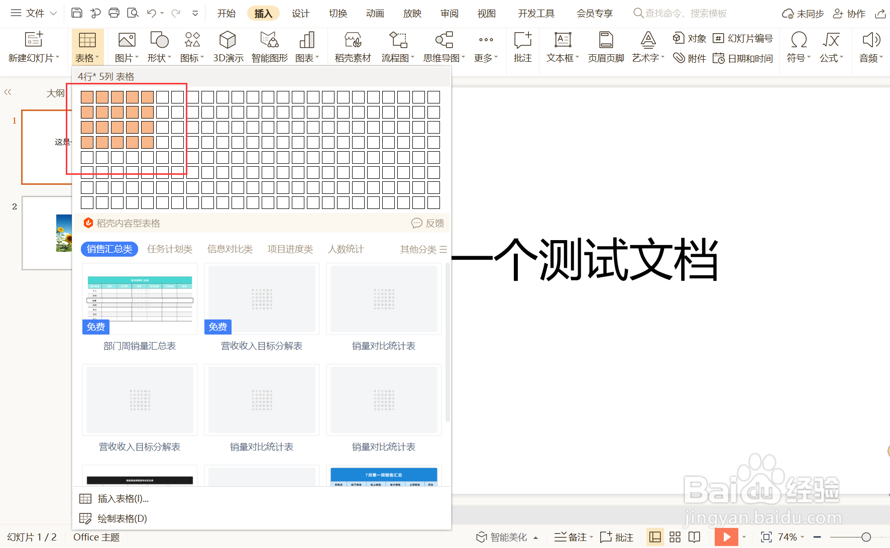Open 稻壳素材 materials library
Viewport: 890px width, 548px height.
tap(353, 47)
